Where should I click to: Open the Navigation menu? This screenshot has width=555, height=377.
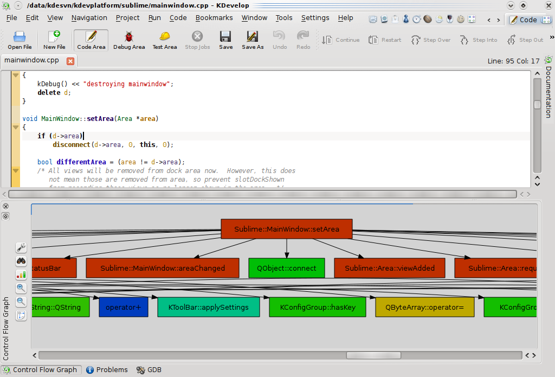[89, 17]
